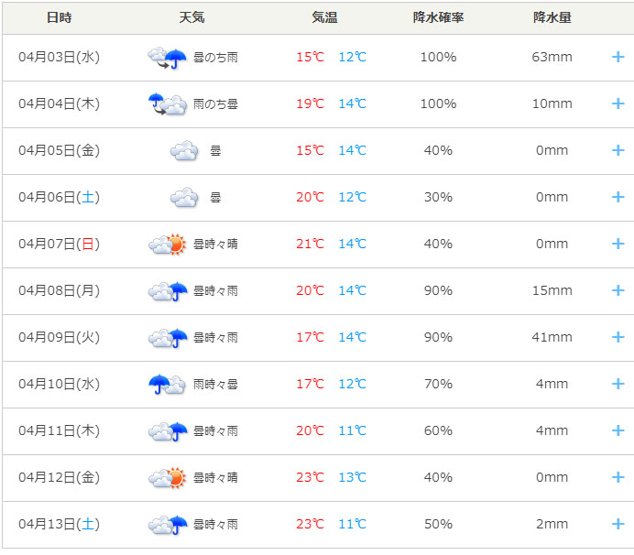
Task: Open the 04月12日(金) details expander
Action: click(x=618, y=477)
